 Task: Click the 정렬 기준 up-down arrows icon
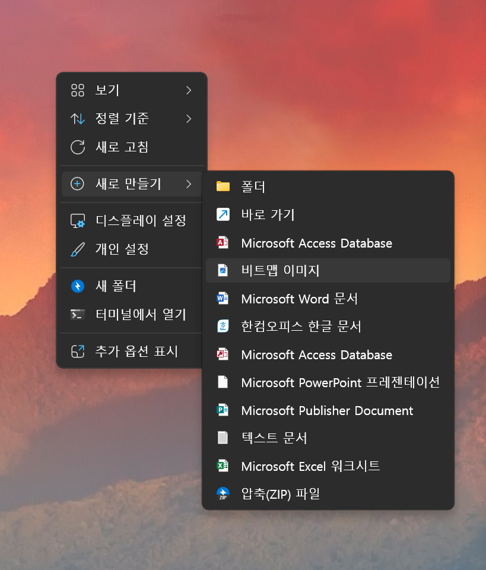click(x=78, y=119)
